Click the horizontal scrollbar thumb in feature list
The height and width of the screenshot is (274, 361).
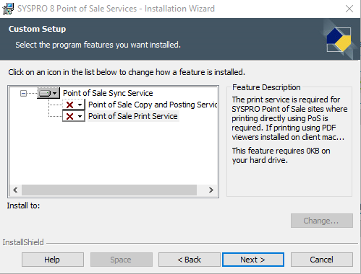[x=109, y=190]
